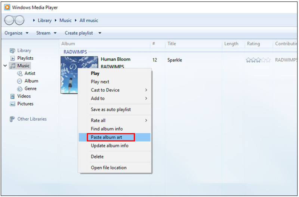Sort by the track number # column
This screenshot has height=197, width=299.
[x=158, y=44]
